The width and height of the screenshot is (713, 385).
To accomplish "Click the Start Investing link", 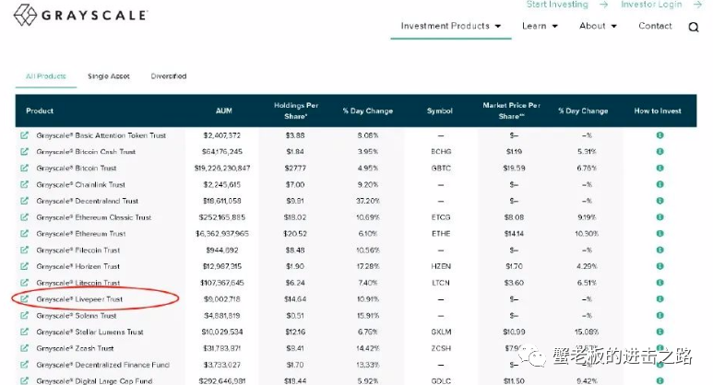I will click(557, 5).
